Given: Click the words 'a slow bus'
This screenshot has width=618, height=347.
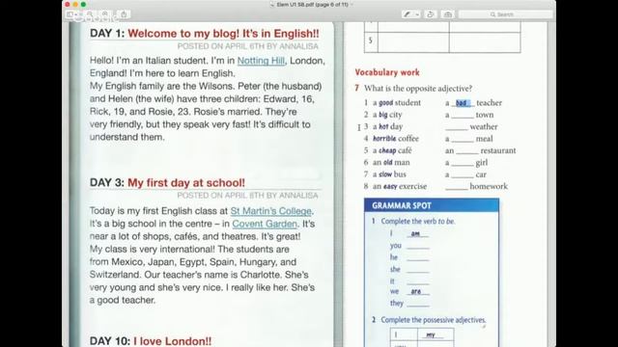Looking at the screenshot, I should coord(389,174).
